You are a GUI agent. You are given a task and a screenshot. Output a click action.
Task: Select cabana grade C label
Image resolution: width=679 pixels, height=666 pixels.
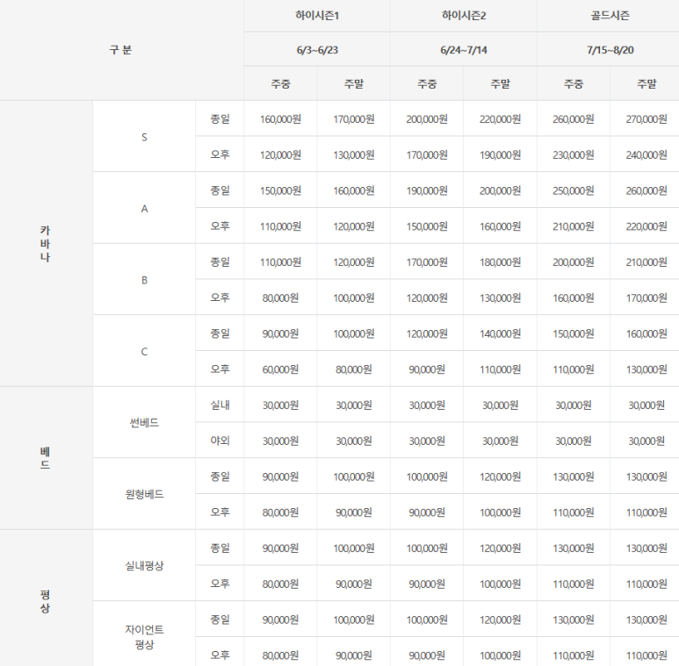click(x=144, y=352)
